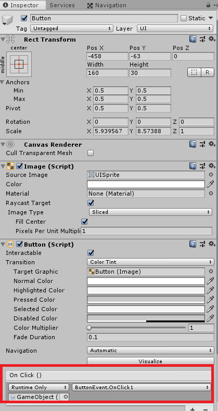Viewport: 218px width, 411px height.
Task: Uncheck the Raycast Target checkbox
Action: [x=91, y=203]
